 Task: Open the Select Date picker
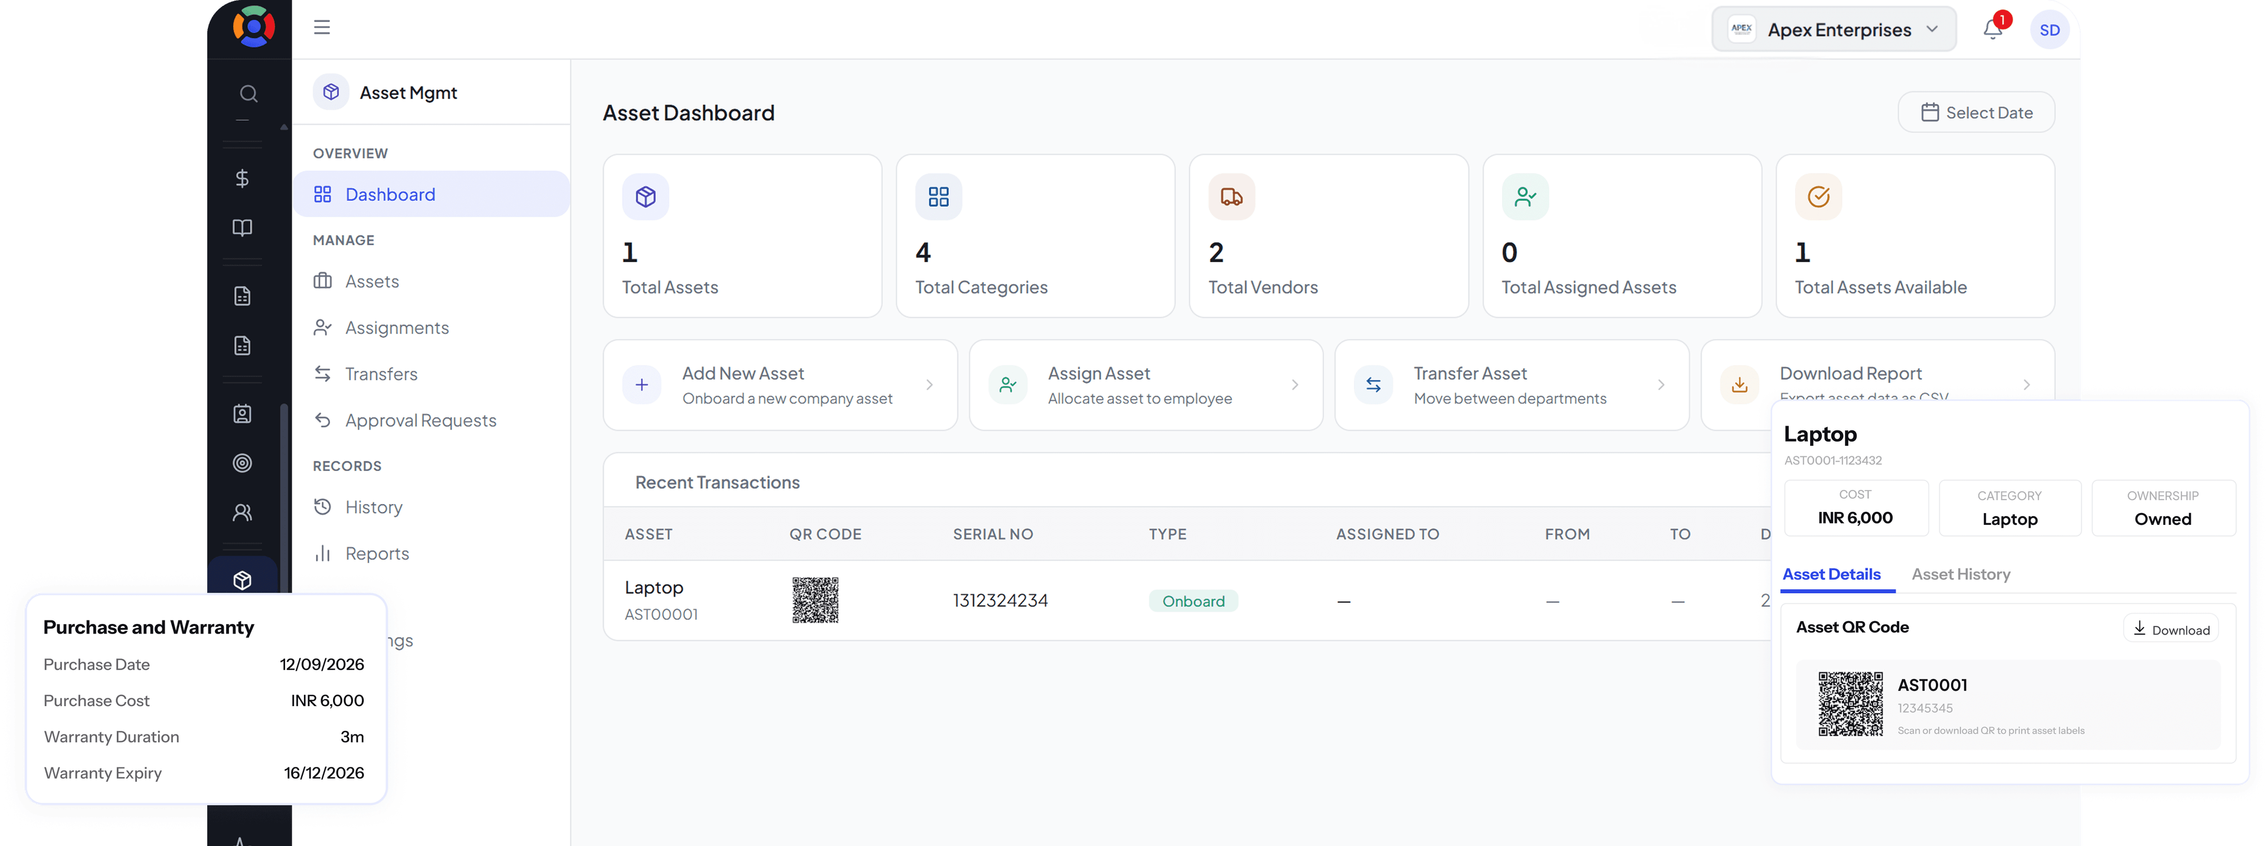click(1977, 113)
